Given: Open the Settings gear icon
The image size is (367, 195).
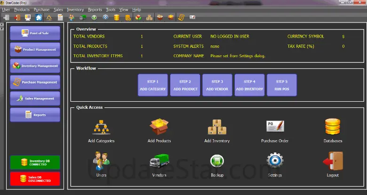Looking at the screenshot, I should [x=275, y=161].
